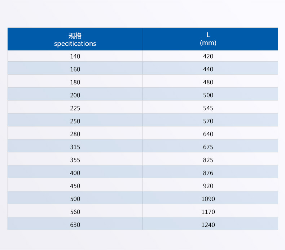The width and height of the screenshot is (285, 250).
Task: Click the length value 1240
Action: pos(208,225)
